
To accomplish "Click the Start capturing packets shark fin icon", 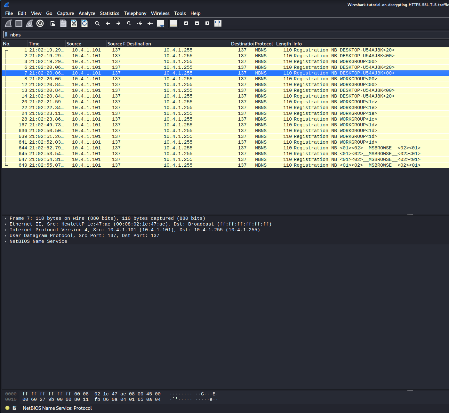I will pos(8,23).
